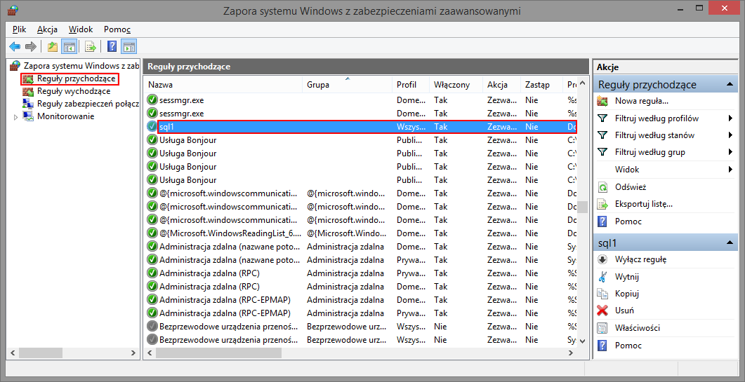Click the console tree horizontal scroll right arrow
Viewport: 745px width, 382px height.
[x=134, y=353]
